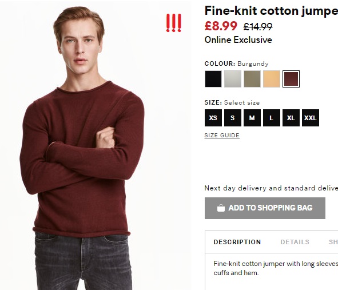338x290 pixels.
Task: Select size S
Action: [x=233, y=118]
